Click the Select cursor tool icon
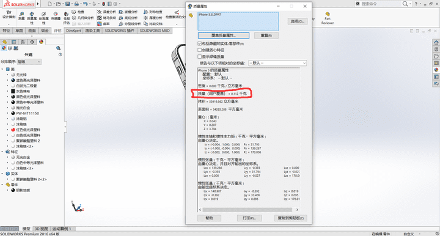Image resolution: width=440 pixels, height=236 pixels. tap(94, 4)
